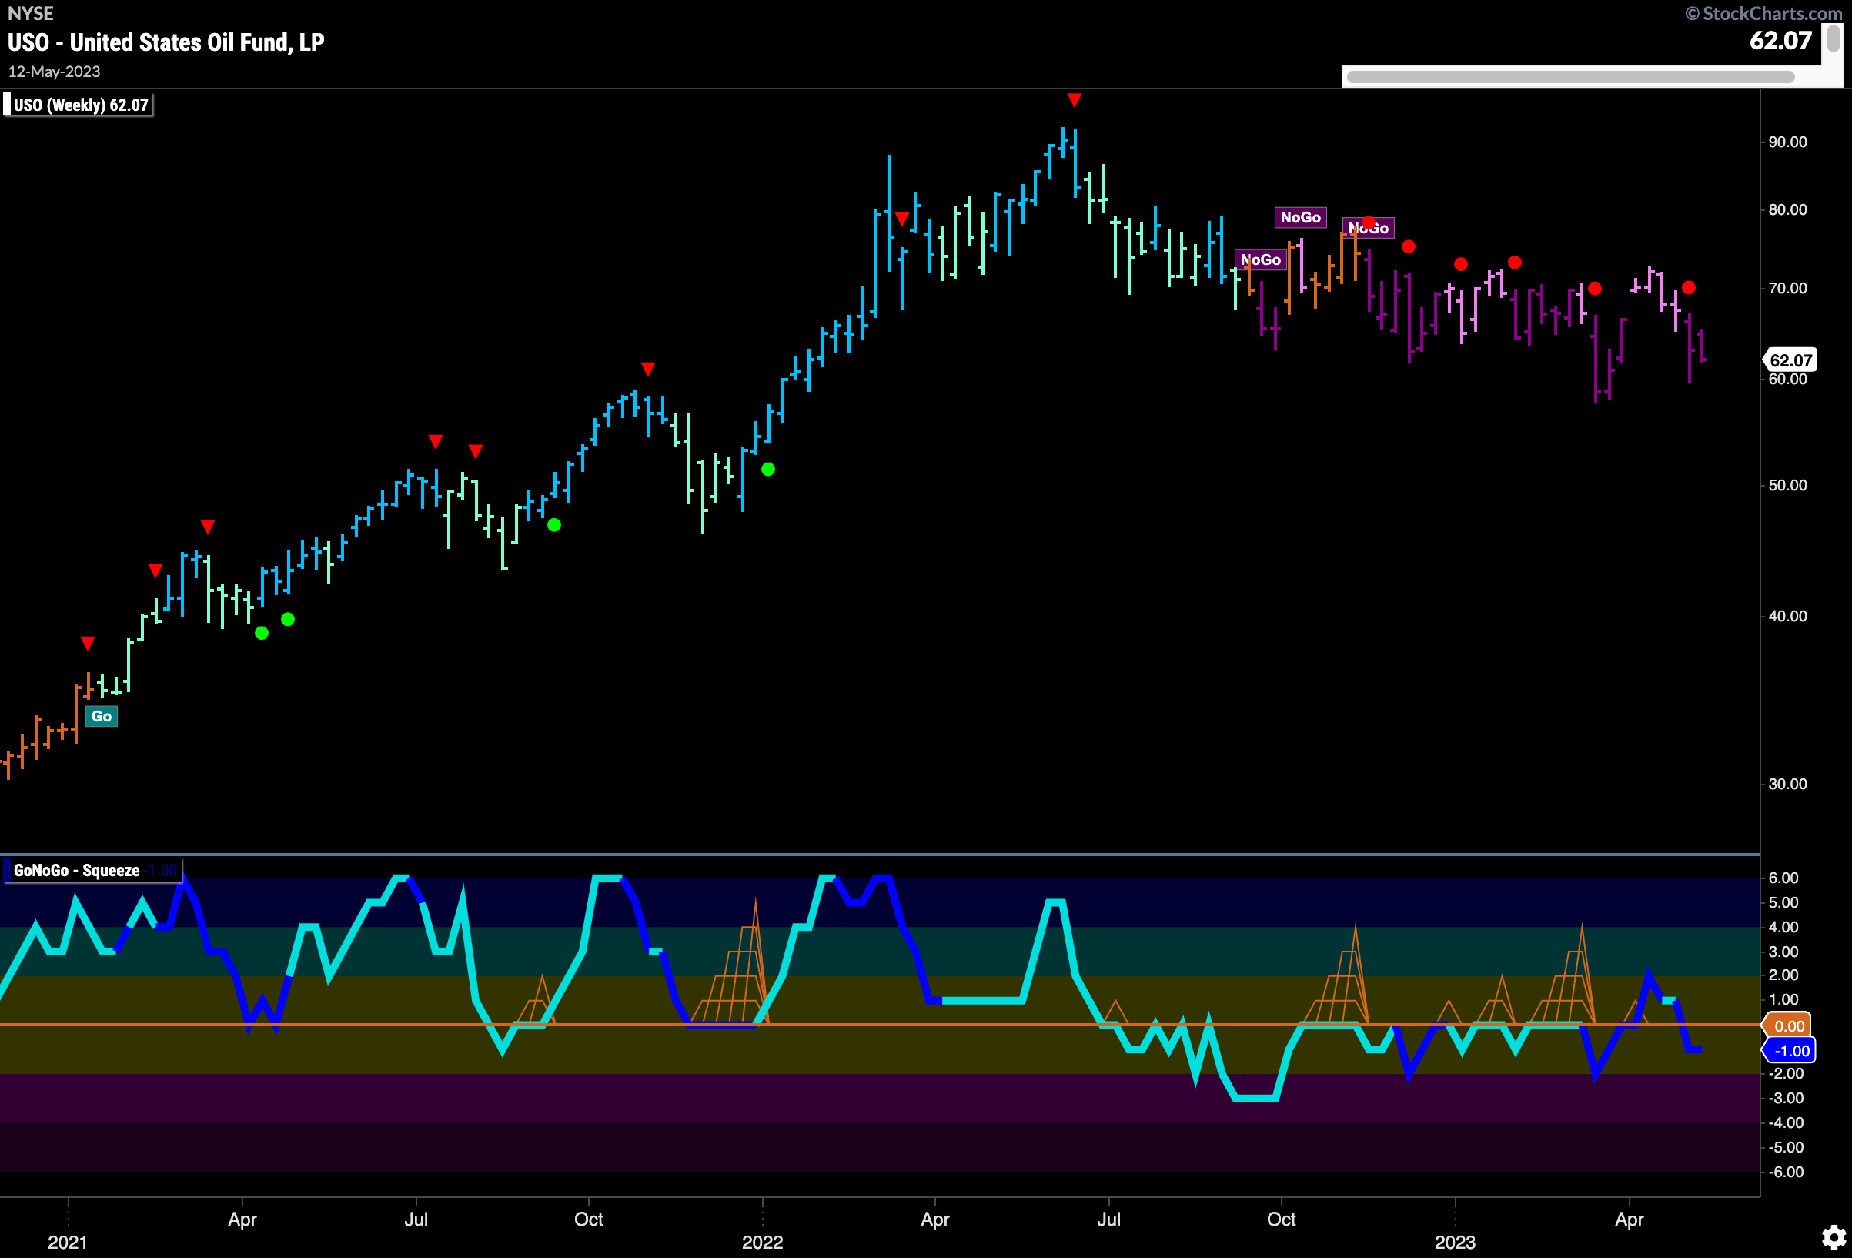
Task: Click the large 62.07 last price in the header
Action: [x=1780, y=41]
